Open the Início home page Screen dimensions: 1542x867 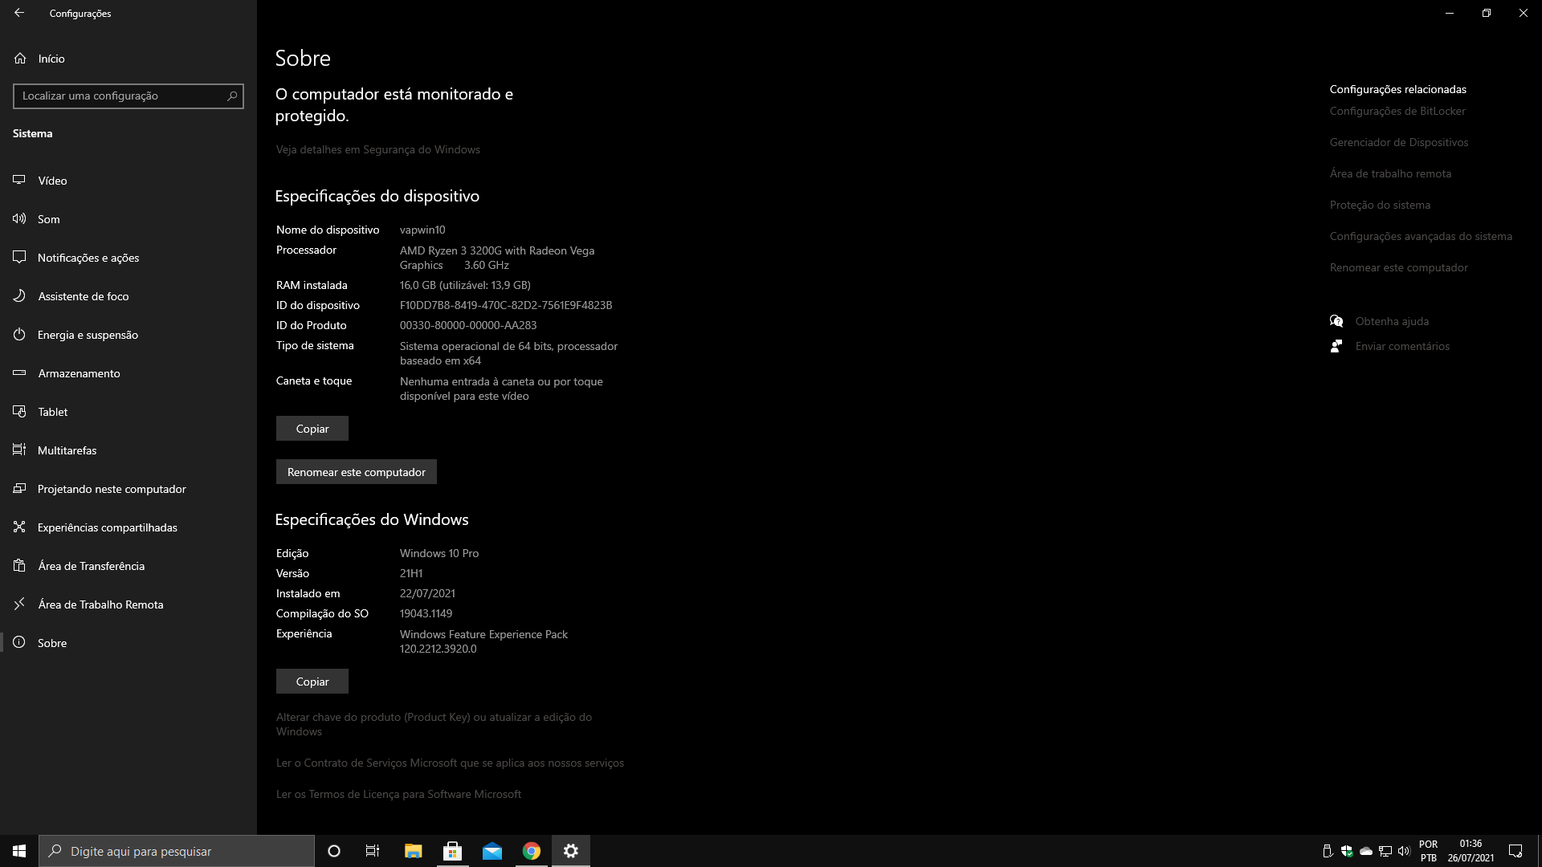click(x=128, y=59)
